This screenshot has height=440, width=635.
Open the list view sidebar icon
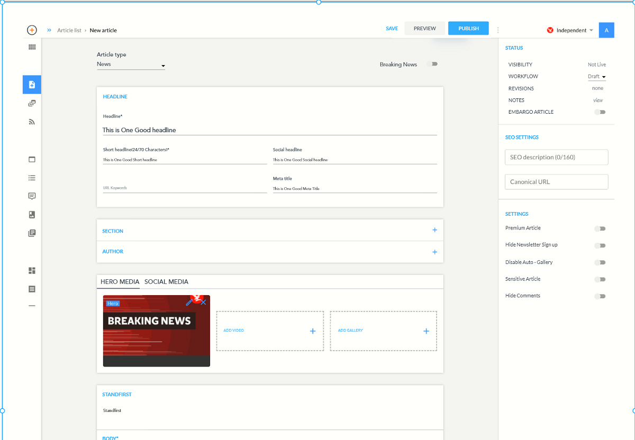[32, 178]
